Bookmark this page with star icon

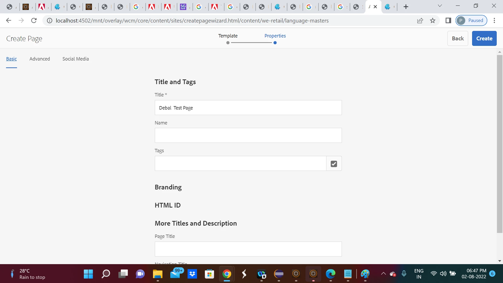point(433,20)
